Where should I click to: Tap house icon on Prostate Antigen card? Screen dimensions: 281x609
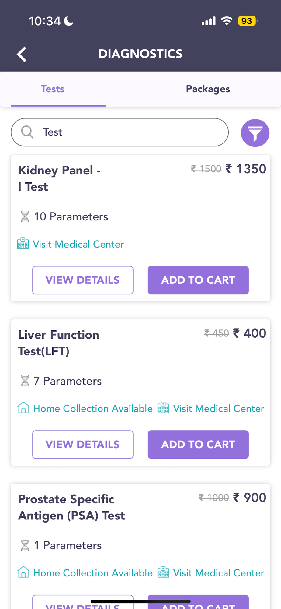click(x=23, y=572)
